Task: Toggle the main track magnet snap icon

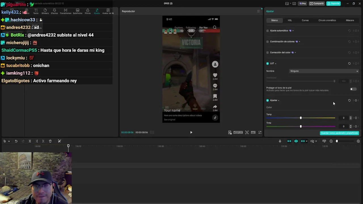Action: (x=289, y=141)
